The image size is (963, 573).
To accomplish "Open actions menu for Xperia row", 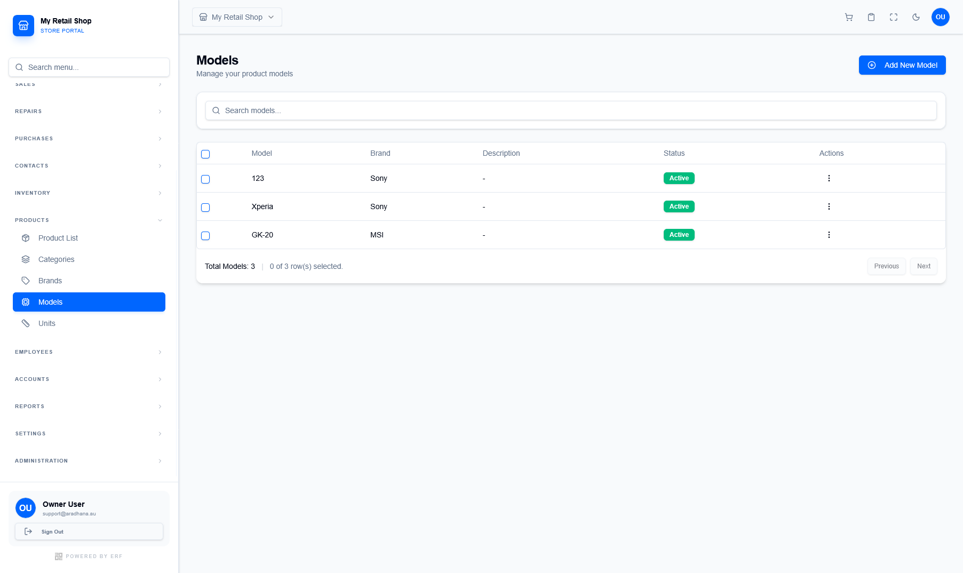I will point(829,206).
